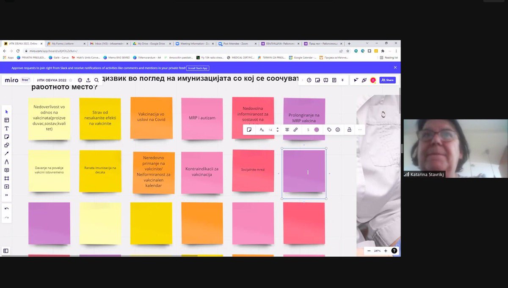Click the reactions party popper icon
The width and height of the screenshot is (508, 288).
pos(364,80)
